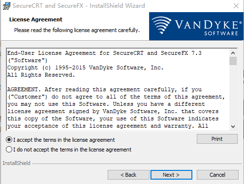Click the installer icon in the title bar

tap(6, 6)
